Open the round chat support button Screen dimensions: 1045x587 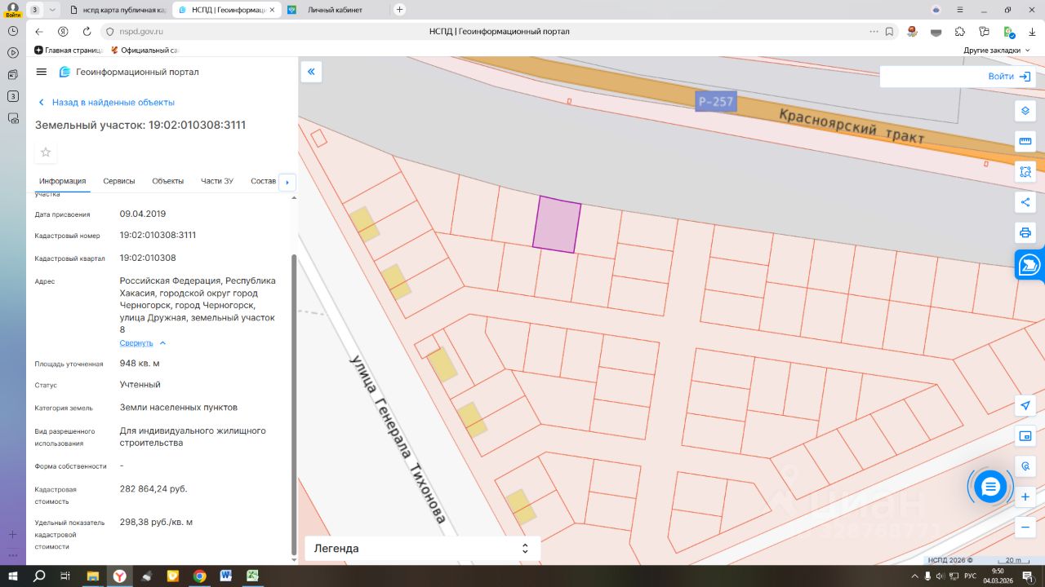(x=990, y=487)
